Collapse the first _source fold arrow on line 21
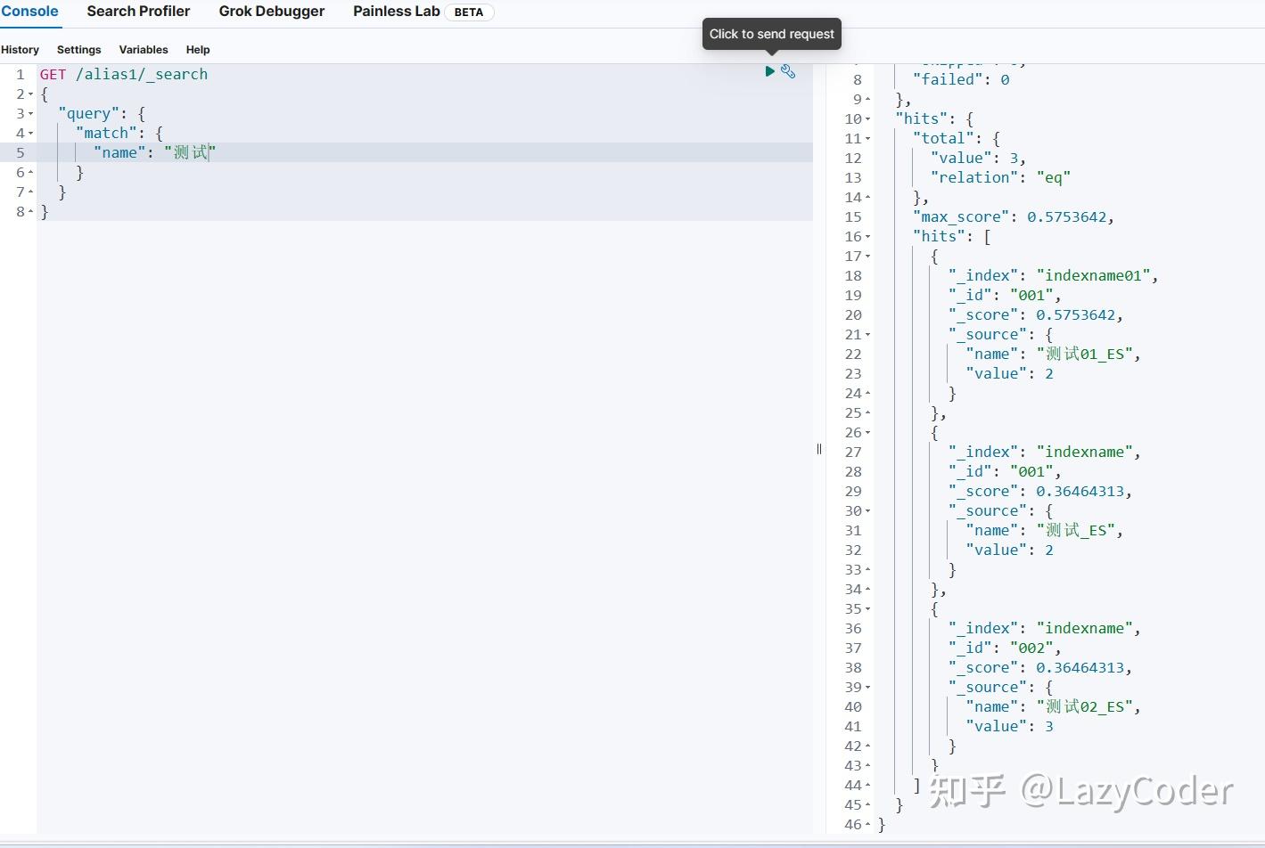The image size is (1265, 848). click(x=868, y=334)
